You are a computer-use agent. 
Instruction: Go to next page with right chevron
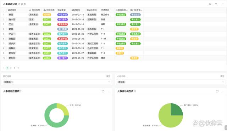tap(18, 68)
